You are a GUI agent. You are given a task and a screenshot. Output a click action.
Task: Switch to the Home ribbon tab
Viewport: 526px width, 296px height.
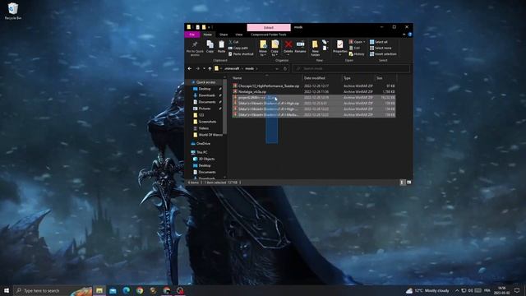click(208, 35)
